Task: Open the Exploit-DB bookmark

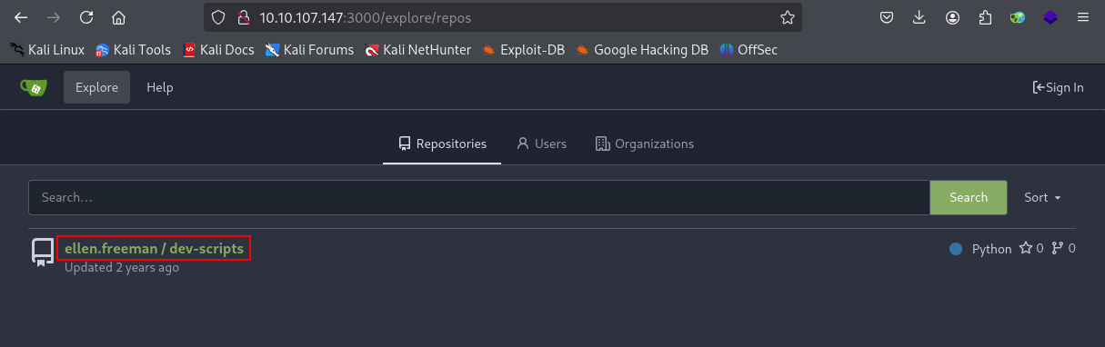Action: pos(523,50)
